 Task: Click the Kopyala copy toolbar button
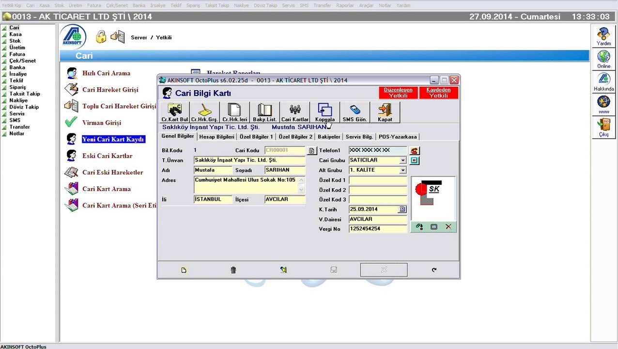click(x=324, y=112)
